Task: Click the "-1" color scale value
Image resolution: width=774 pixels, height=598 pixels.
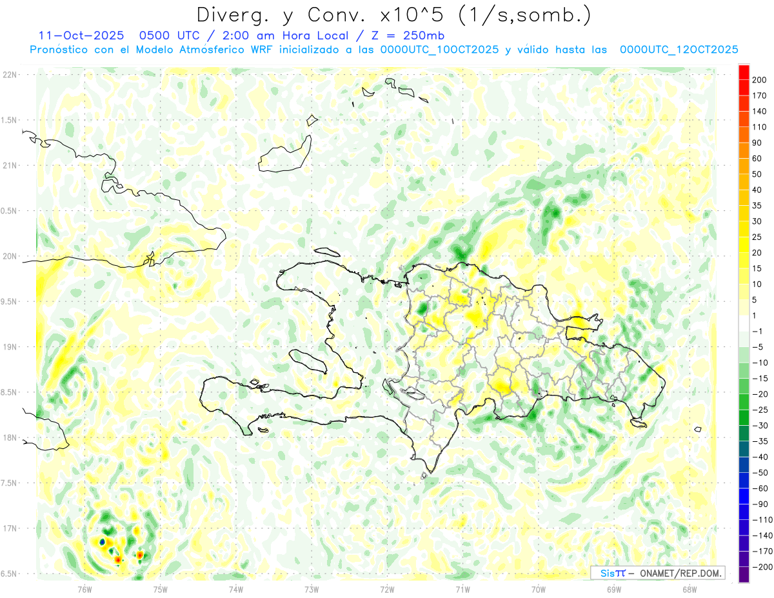Action: point(758,331)
